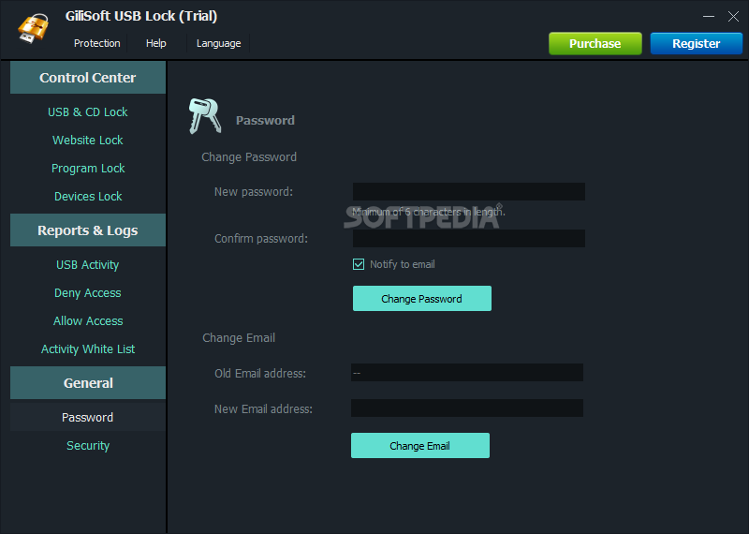Click the GiliSoft USB Lock padlock logo

tap(34, 28)
